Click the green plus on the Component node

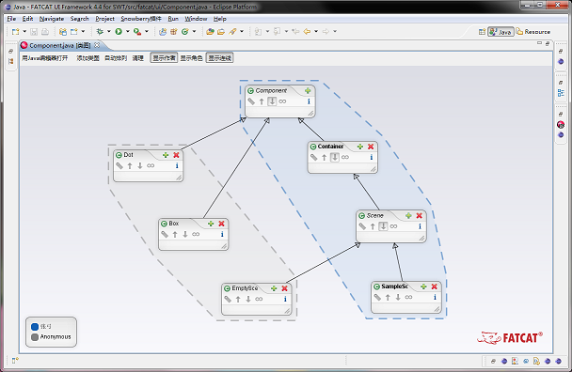point(308,91)
